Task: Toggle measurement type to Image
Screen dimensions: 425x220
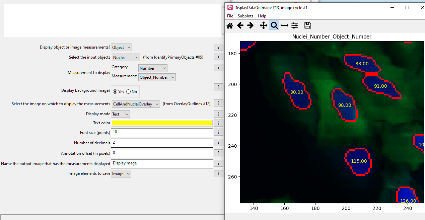Action: point(121,47)
